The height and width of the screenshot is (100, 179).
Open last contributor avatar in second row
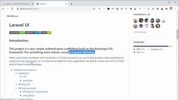click(x=158, y=26)
